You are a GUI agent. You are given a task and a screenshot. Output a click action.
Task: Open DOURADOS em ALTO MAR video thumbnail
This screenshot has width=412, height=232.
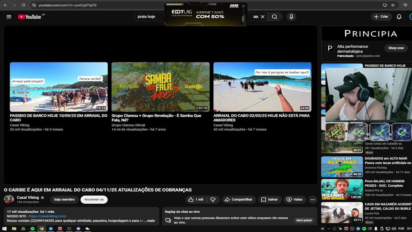pos(342,167)
